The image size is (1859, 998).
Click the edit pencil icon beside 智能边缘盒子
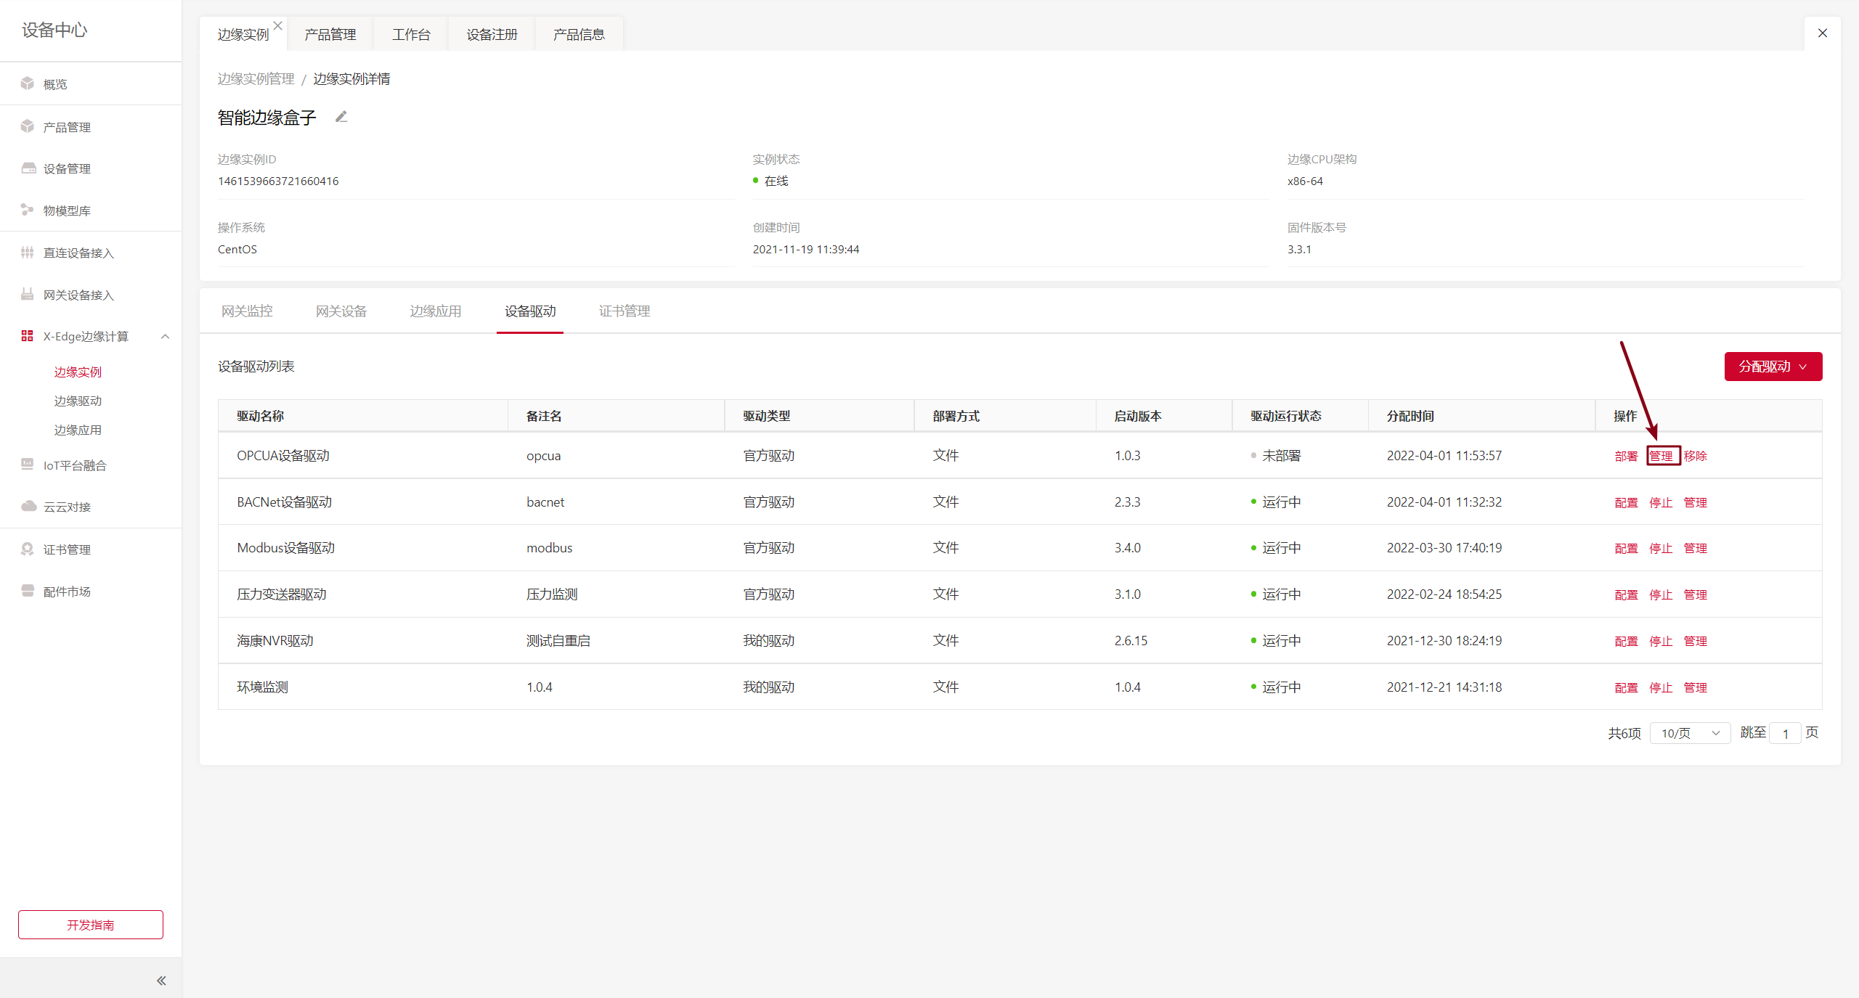pyautogui.click(x=341, y=117)
